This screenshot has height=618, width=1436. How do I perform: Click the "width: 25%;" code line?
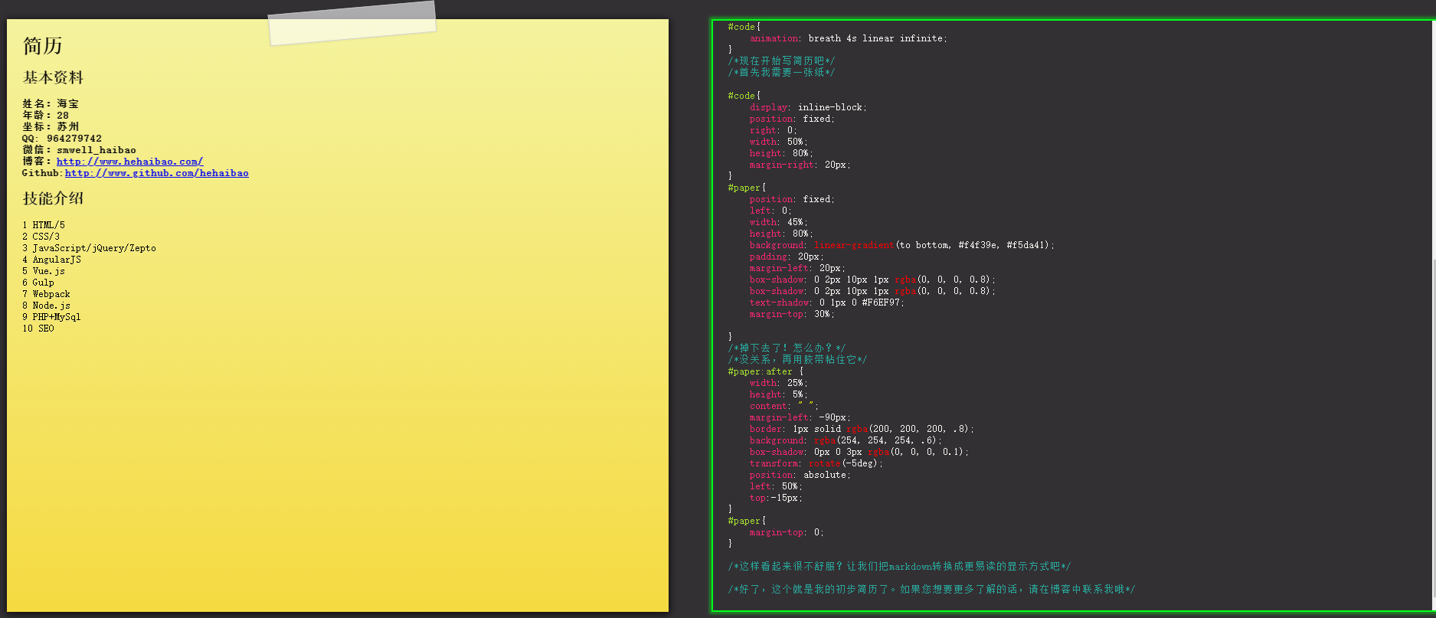pyautogui.click(x=779, y=383)
